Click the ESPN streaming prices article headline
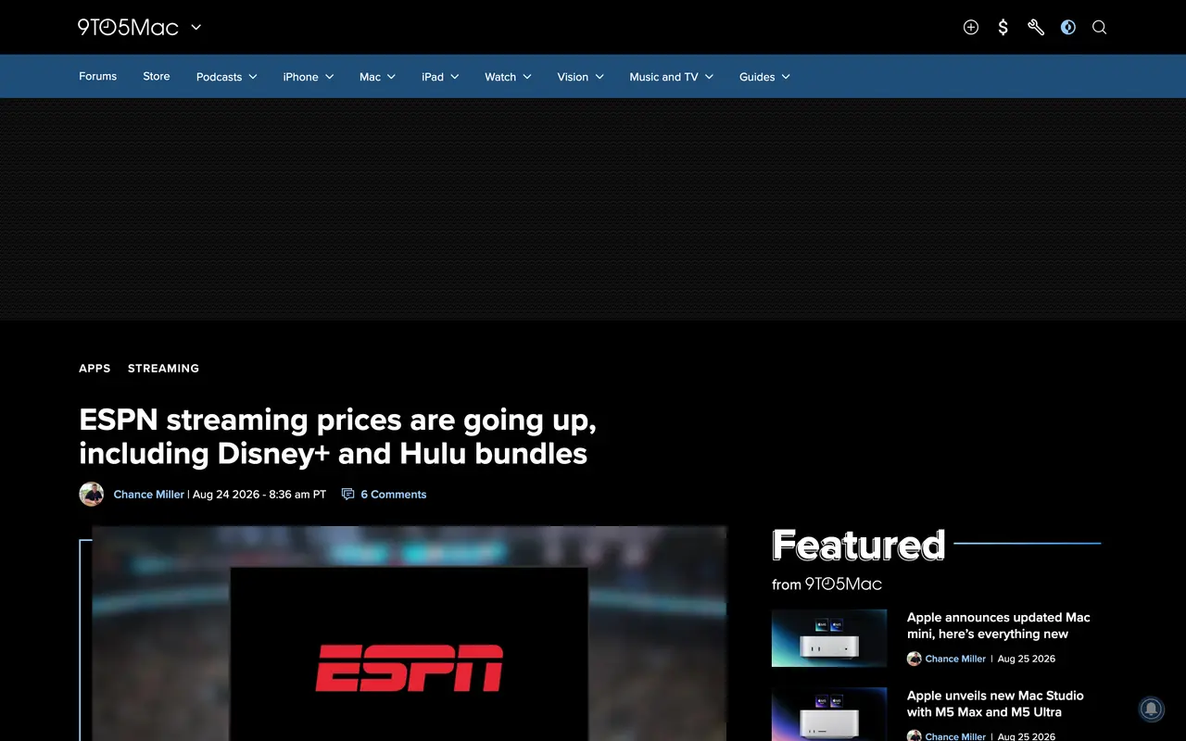 338,436
